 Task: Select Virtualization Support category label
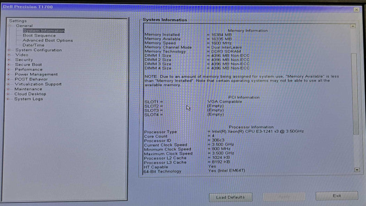pos(38,84)
